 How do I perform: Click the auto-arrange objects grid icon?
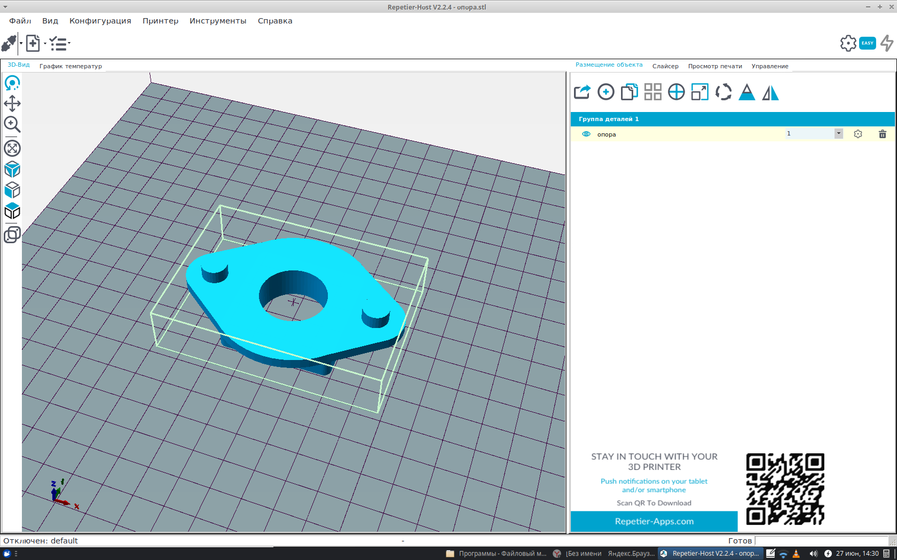[652, 92]
